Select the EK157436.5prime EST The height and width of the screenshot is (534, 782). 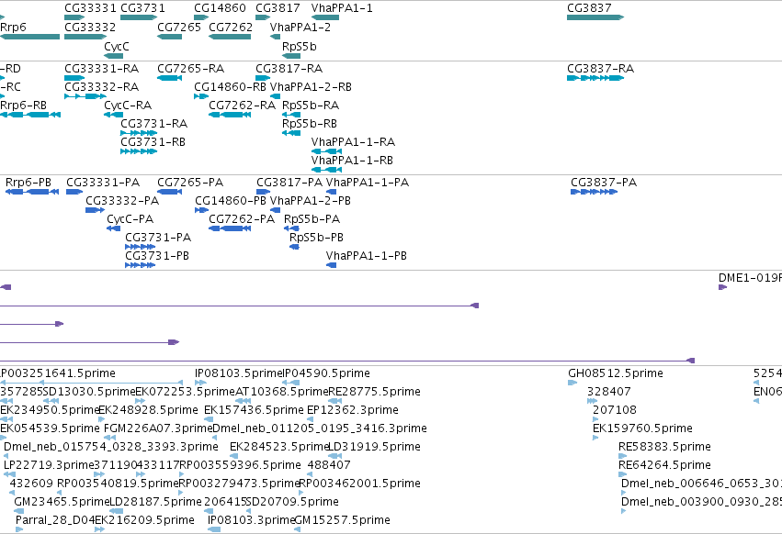click(209, 419)
